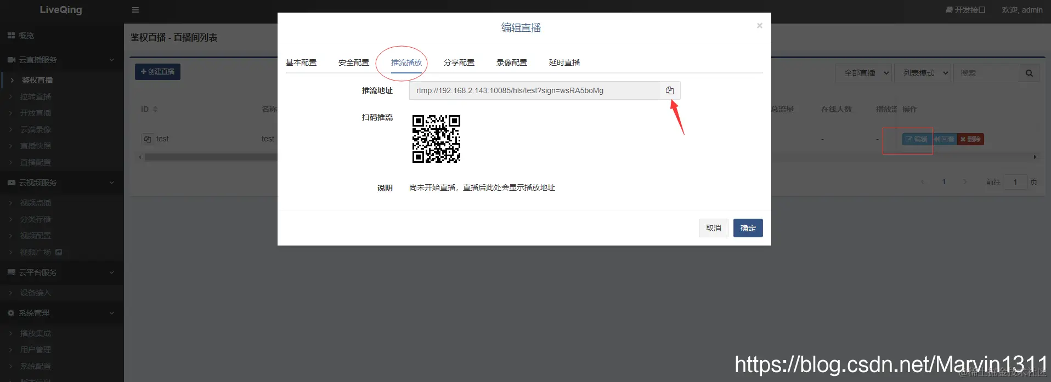Collapse the 云直播服务 sidebar group

pos(61,60)
